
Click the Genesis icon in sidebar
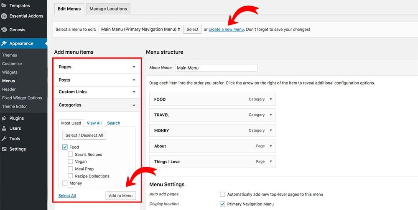pos(4,30)
